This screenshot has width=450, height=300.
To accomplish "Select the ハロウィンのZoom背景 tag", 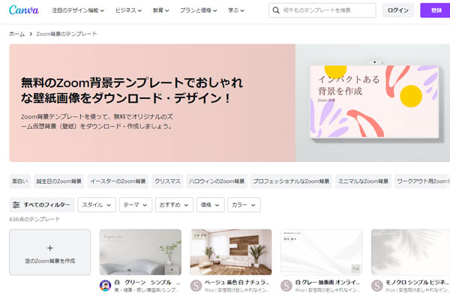I will click(x=217, y=181).
